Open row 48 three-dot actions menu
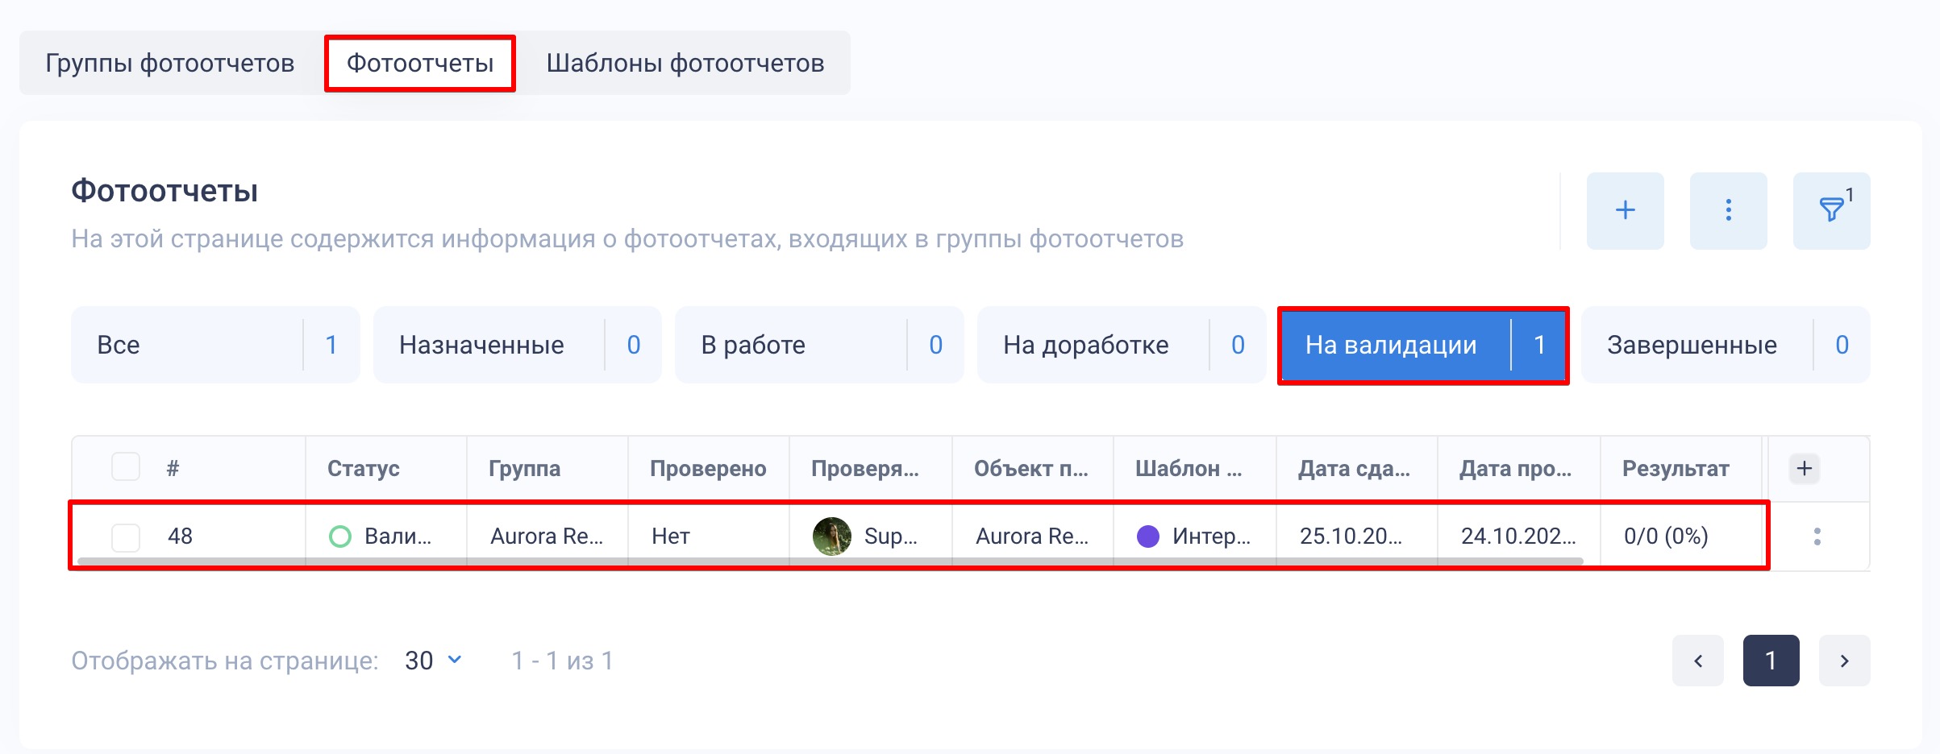The width and height of the screenshot is (1940, 754). (1817, 536)
